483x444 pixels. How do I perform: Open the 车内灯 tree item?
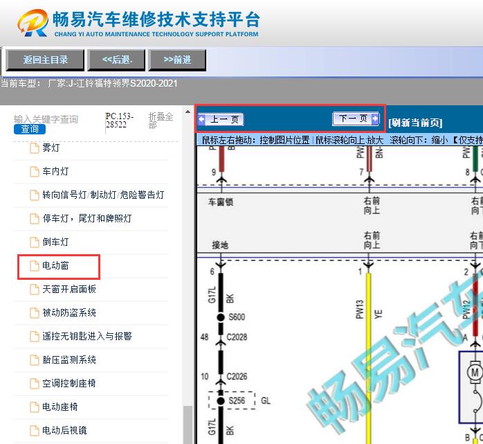click(x=55, y=171)
